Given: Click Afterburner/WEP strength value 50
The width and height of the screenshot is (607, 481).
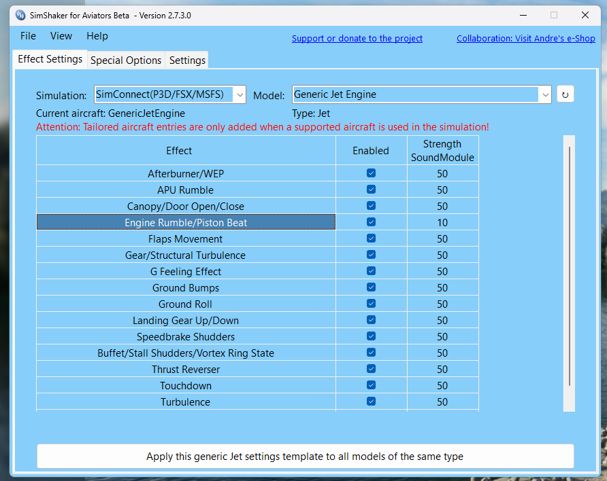Looking at the screenshot, I should click(x=443, y=173).
